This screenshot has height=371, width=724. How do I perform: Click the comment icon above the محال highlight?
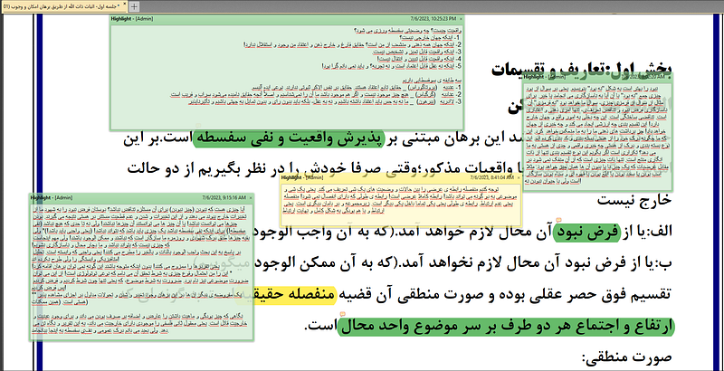click(x=343, y=315)
